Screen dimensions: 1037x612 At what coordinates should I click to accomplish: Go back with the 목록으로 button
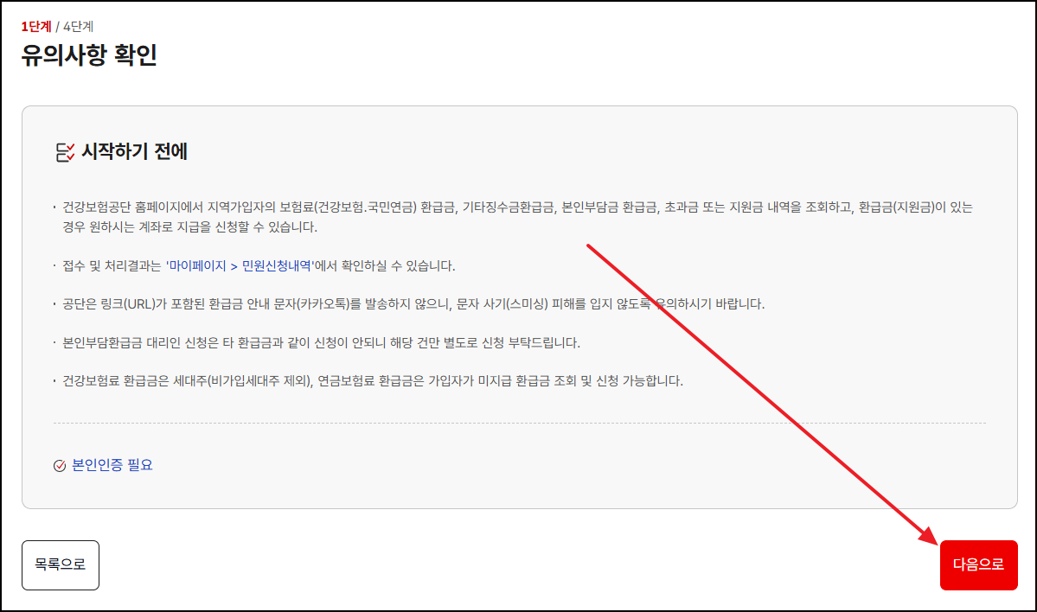tap(61, 565)
